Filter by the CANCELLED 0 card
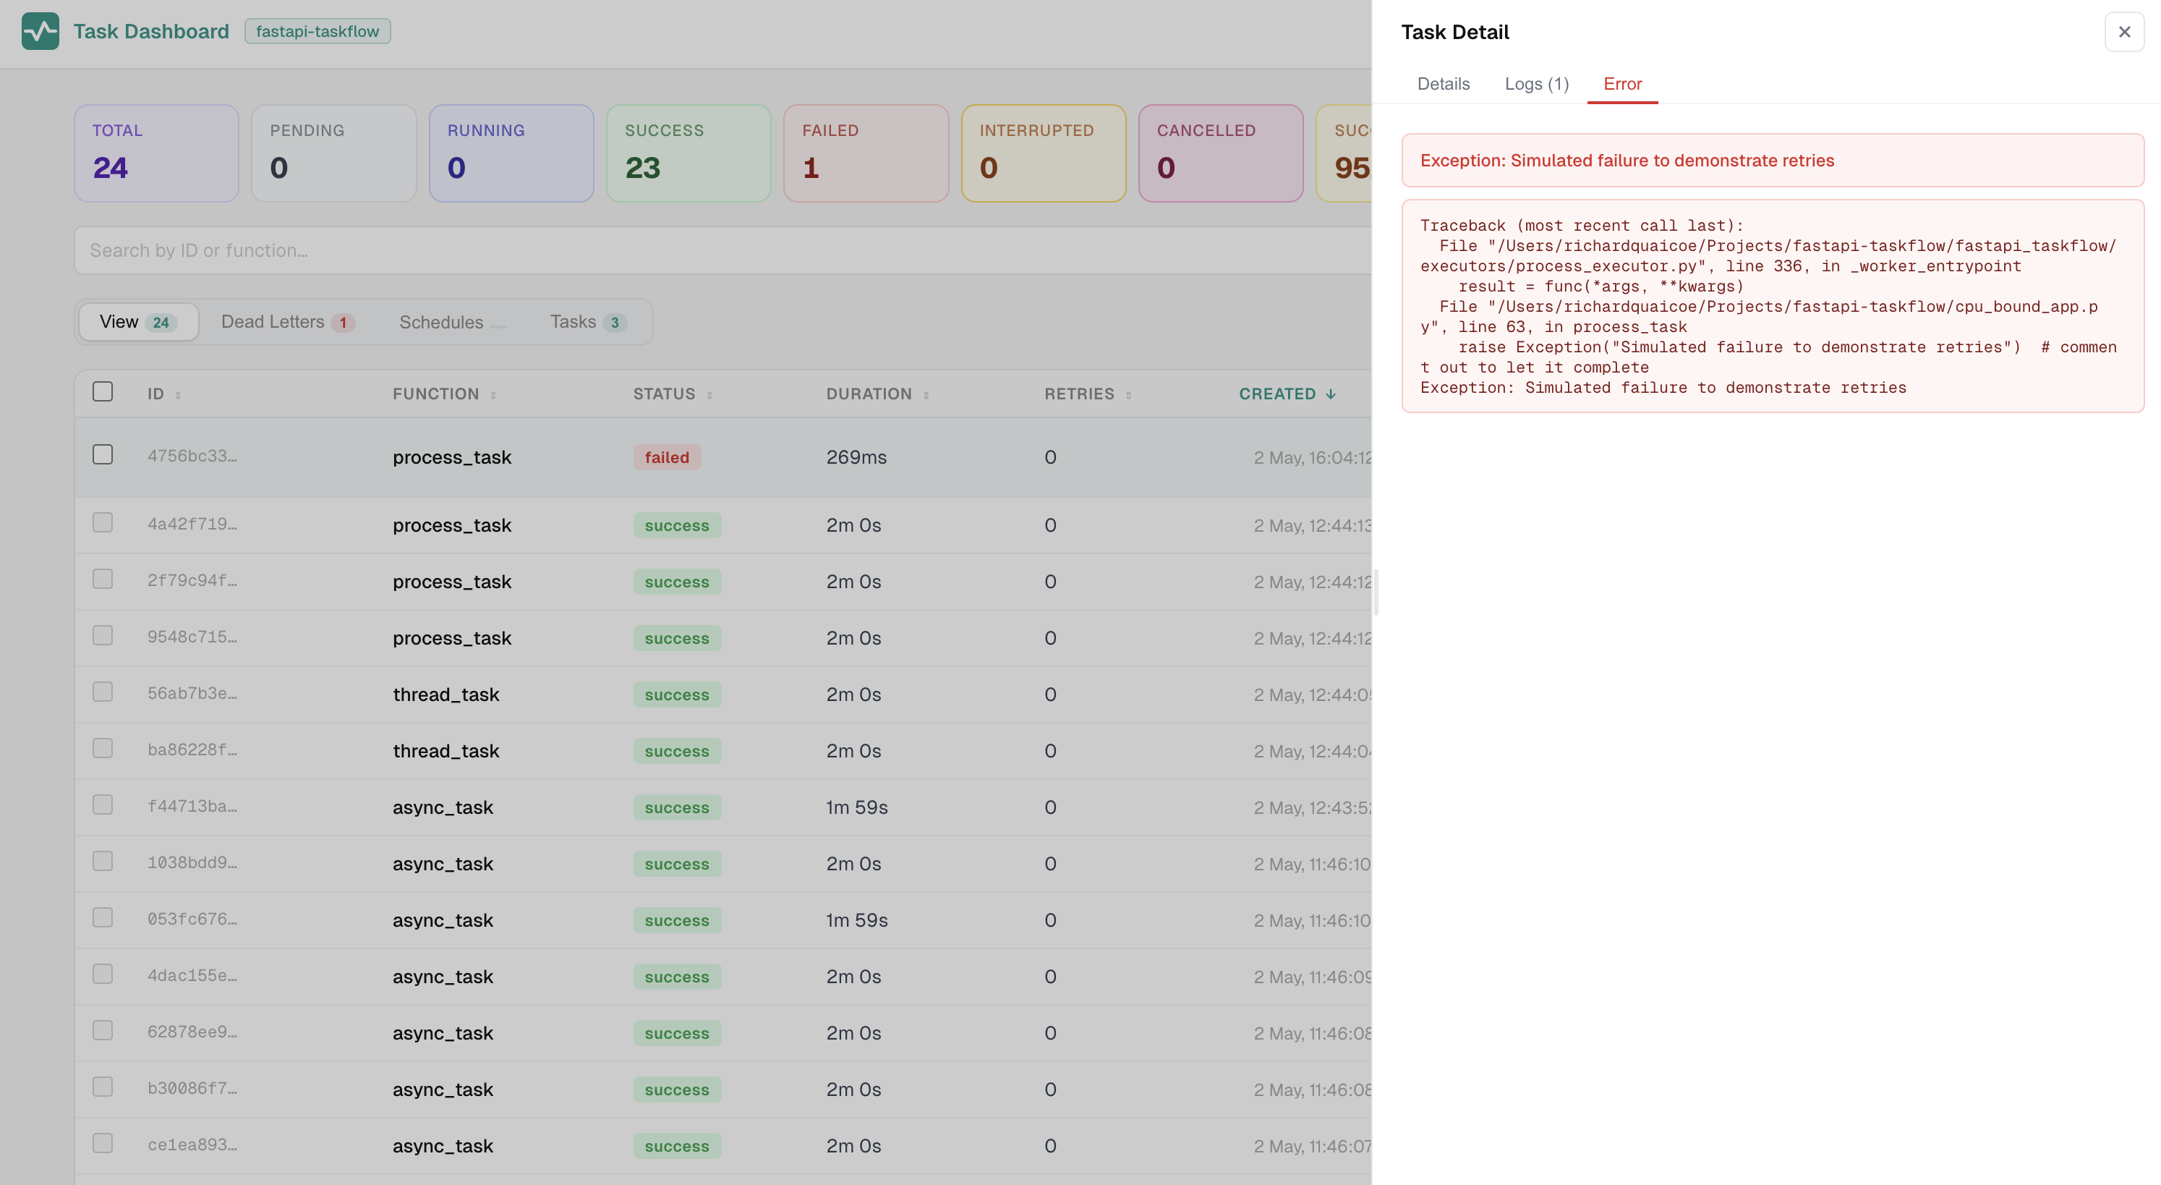The width and height of the screenshot is (2161, 1185). click(1222, 153)
